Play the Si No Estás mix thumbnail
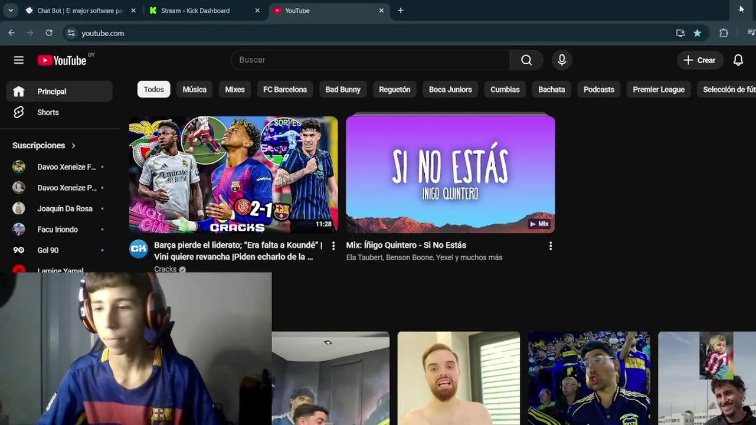Screen dimensions: 756x425 click(450, 175)
